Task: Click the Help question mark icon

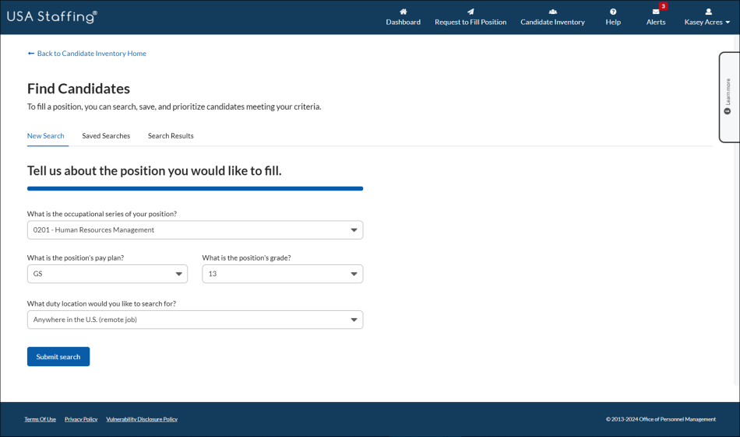Action: click(613, 12)
